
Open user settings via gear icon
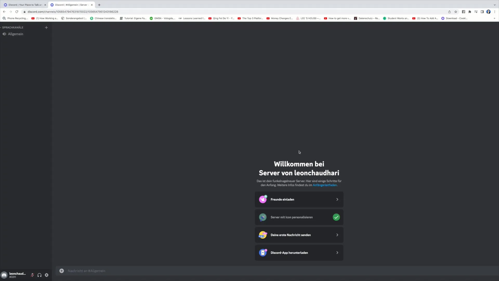click(46, 275)
